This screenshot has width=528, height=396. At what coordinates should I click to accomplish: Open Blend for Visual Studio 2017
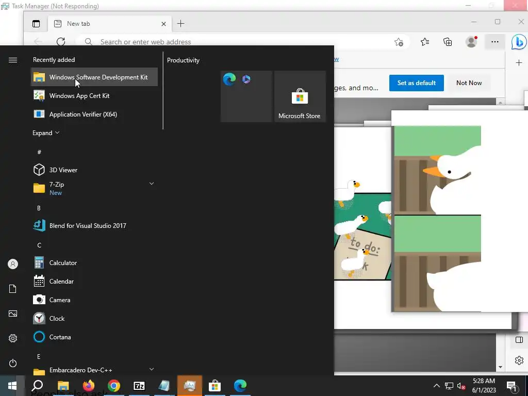[94, 226]
